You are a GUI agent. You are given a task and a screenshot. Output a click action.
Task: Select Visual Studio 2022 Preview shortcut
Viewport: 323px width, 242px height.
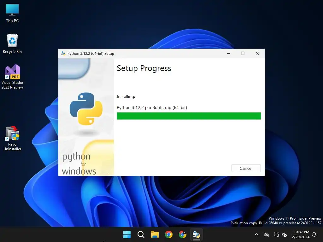(x=12, y=77)
